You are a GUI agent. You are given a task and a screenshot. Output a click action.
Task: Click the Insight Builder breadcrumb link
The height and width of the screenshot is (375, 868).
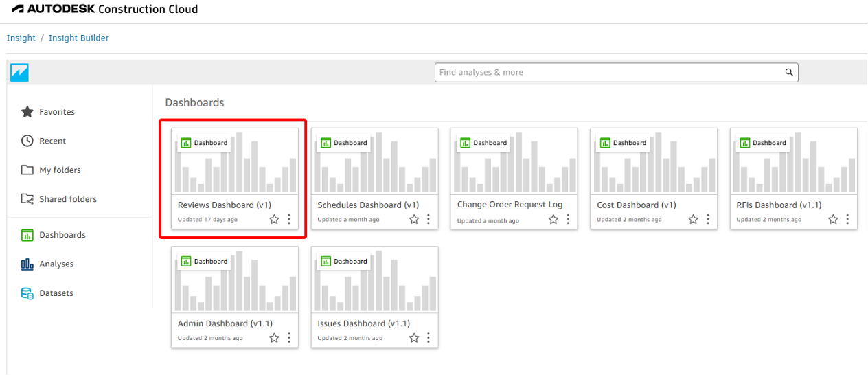79,38
